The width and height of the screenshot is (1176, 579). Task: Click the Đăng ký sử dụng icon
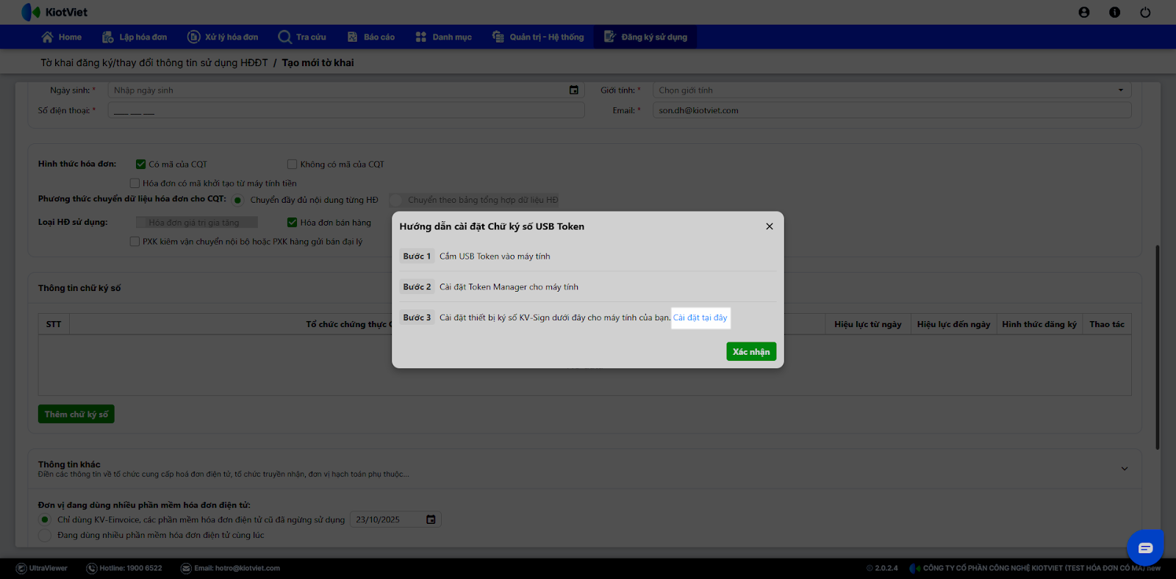[x=610, y=37]
